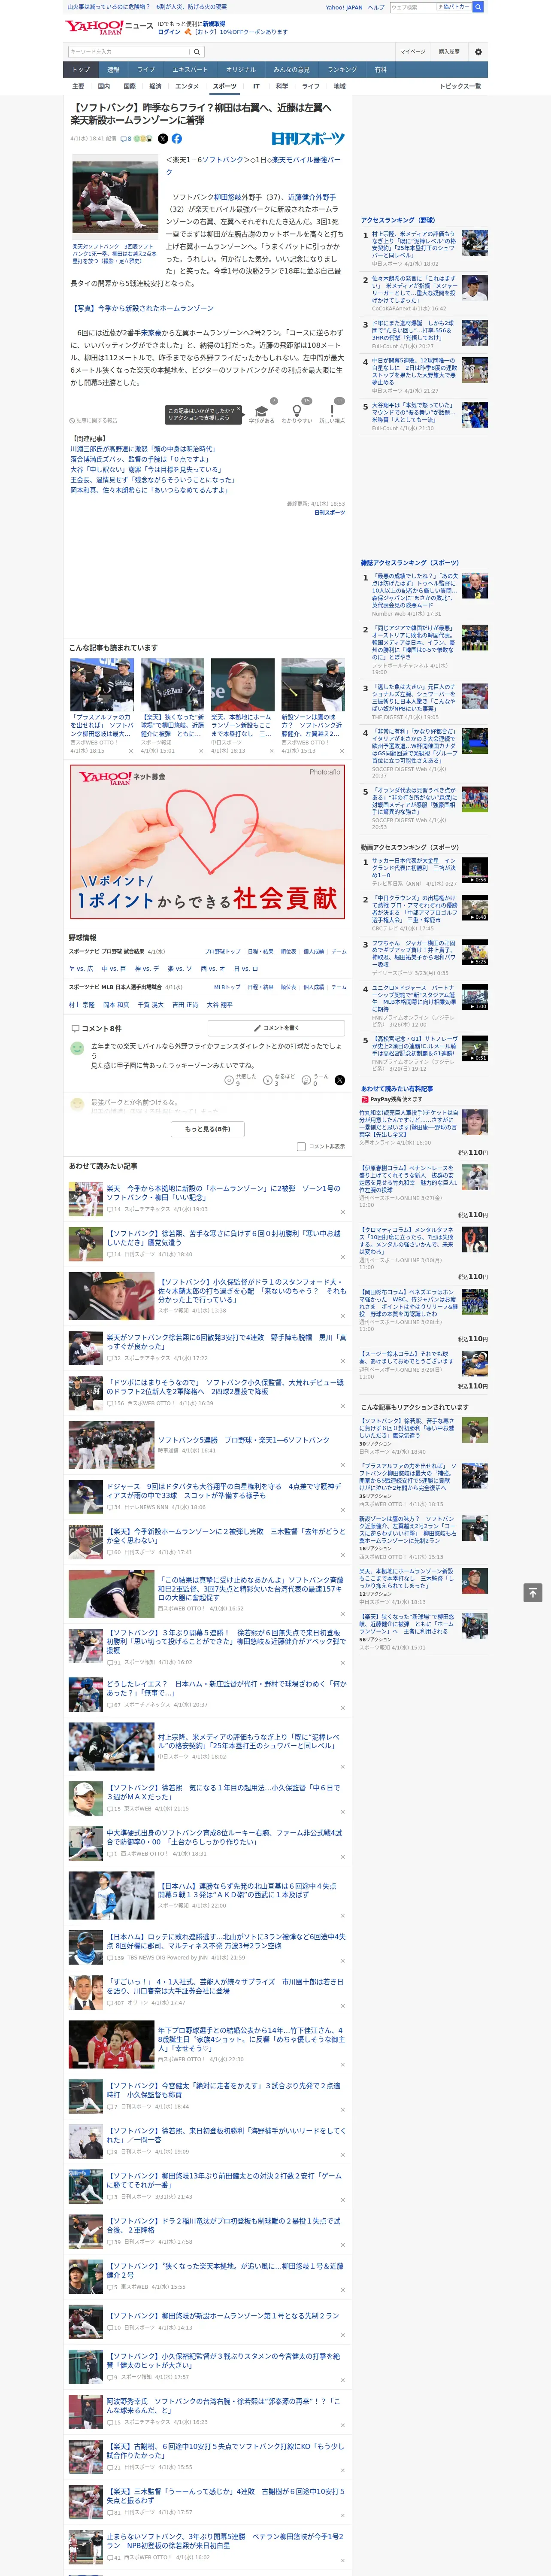Click the 共感した smiley on the first comment
Image resolution: width=551 pixels, height=2576 pixels.
[x=229, y=1080]
